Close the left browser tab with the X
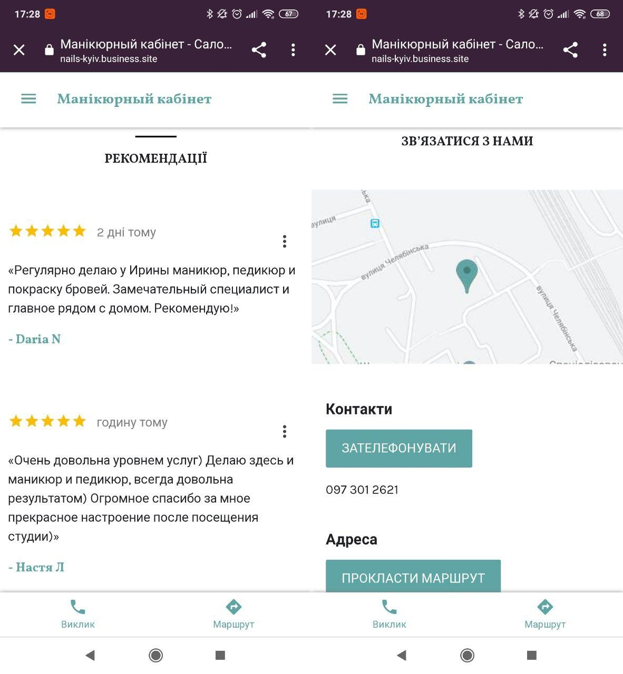The image size is (623, 674). 19,50
